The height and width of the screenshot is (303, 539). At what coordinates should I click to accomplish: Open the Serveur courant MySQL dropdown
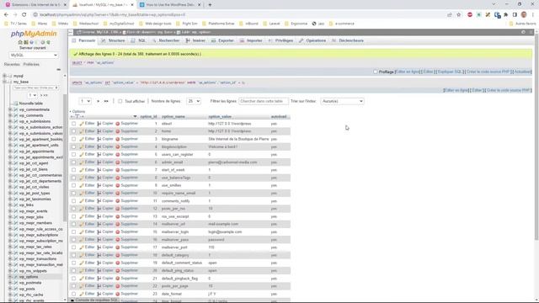pyautogui.click(x=34, y=56)
